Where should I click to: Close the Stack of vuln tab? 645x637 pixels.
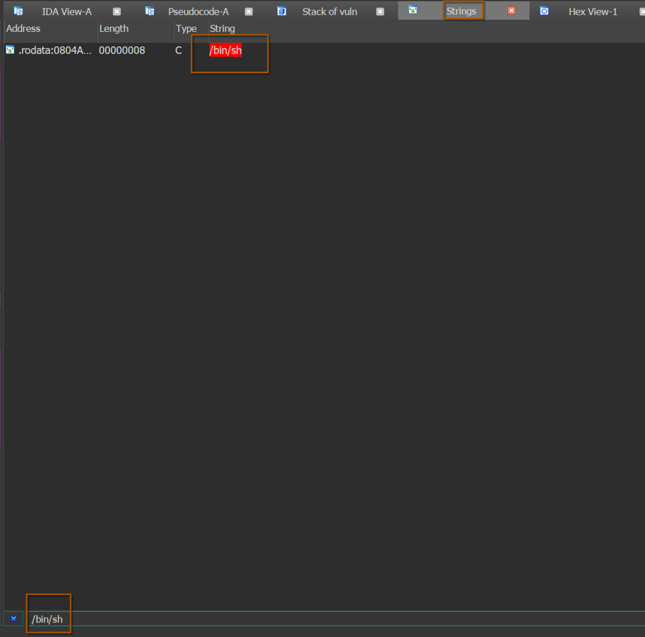point(380,11)
